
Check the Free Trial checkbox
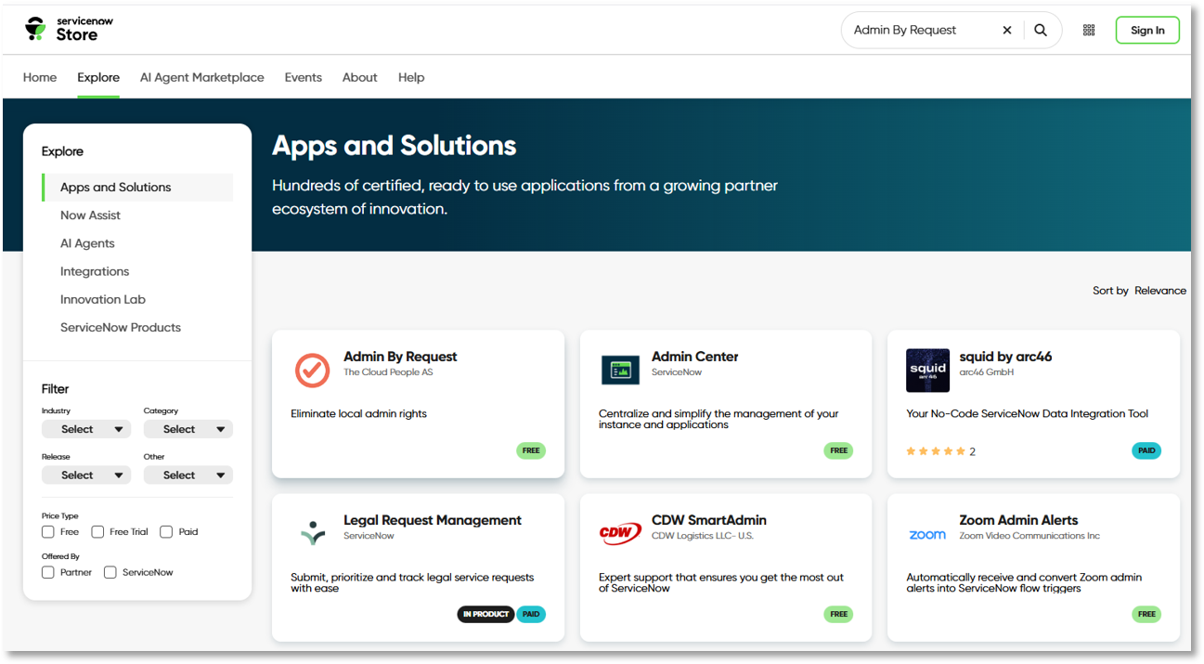97,532
